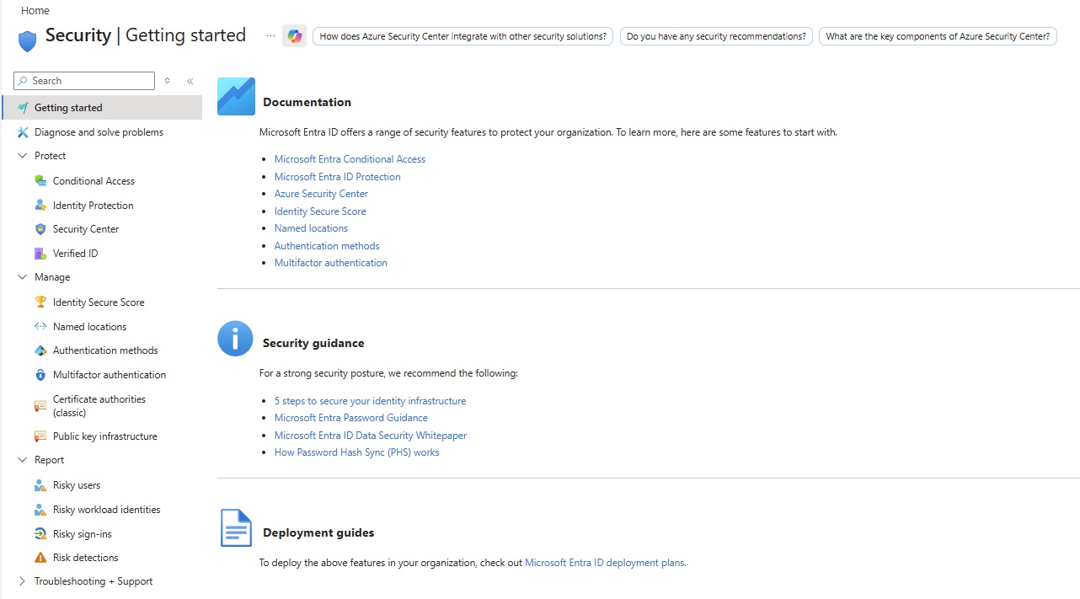
Task: Click the Copilot icon in header
Action: click(294, 36)
